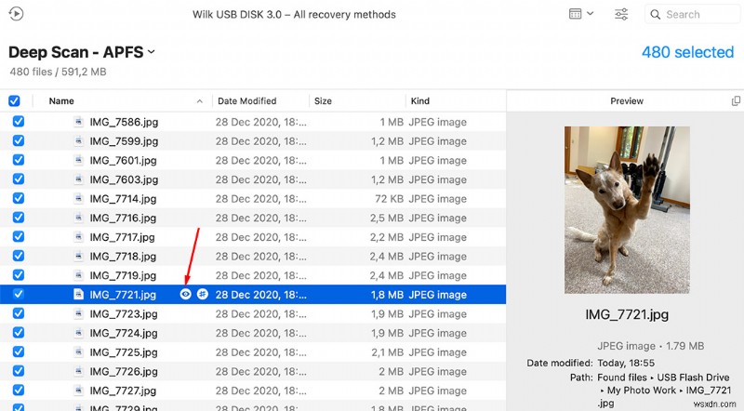
Task: Click file icon of IMG_7586.jpg
Action: (79, 122)
